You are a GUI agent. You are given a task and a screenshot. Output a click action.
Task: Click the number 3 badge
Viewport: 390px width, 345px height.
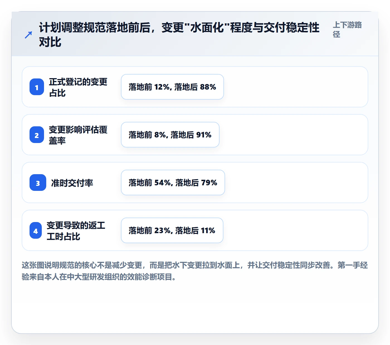pyautogui.click(x=38, y=183)
